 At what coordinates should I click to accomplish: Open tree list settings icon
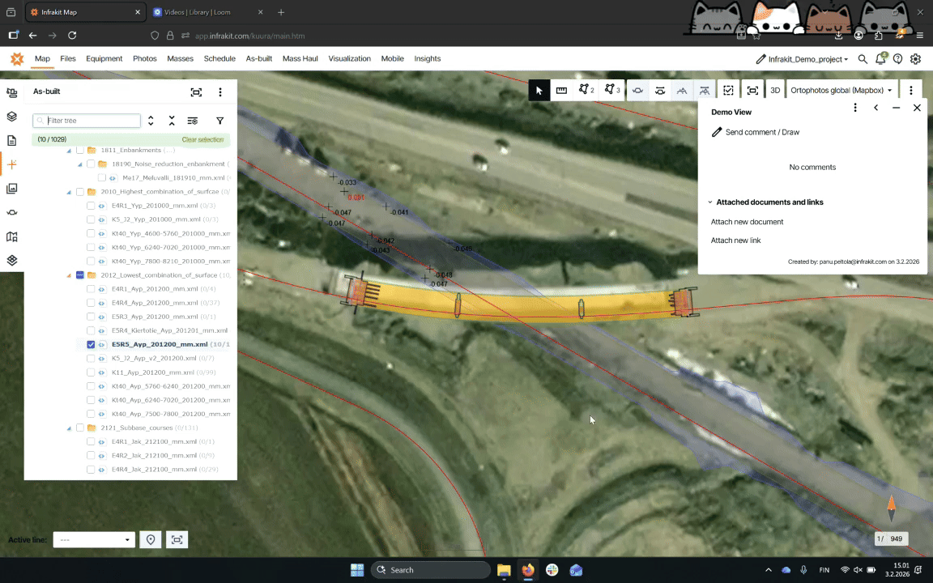point(192,121)
